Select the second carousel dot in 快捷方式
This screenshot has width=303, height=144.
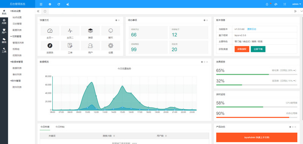tap(119, 20)
